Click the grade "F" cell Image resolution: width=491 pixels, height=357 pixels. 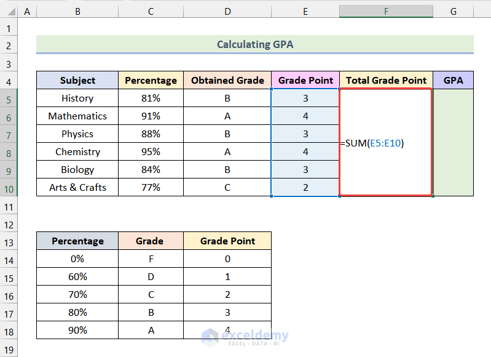[151, 259]
